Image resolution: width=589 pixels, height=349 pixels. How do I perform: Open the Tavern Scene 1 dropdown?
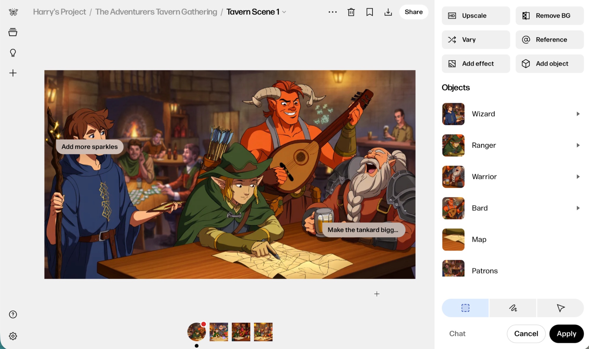coord(284,12)
